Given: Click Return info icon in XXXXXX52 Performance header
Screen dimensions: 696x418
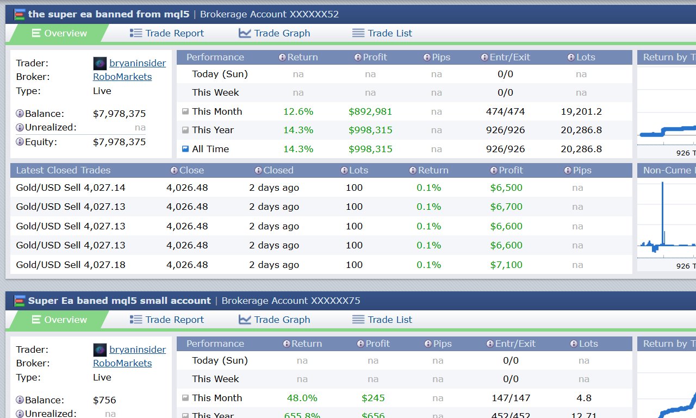Looking at the screenshot, I should point(282,57).
